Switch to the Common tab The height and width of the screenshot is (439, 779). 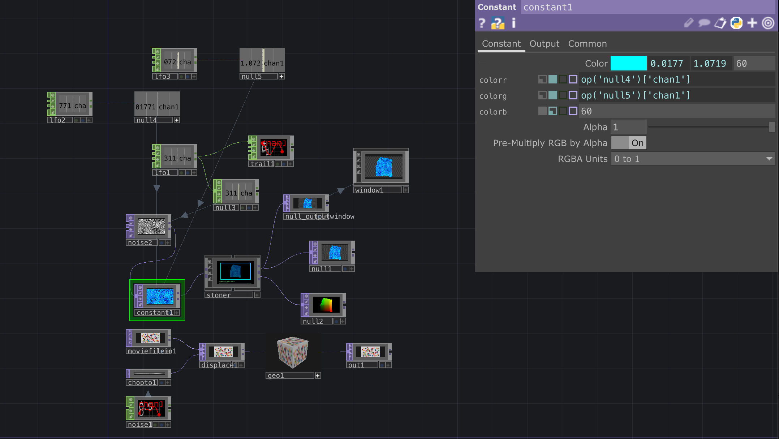[587, 44]
